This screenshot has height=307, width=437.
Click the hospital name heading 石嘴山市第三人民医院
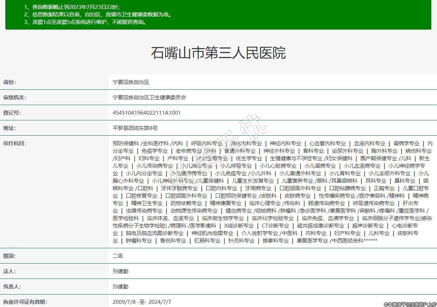coord(218,53)
